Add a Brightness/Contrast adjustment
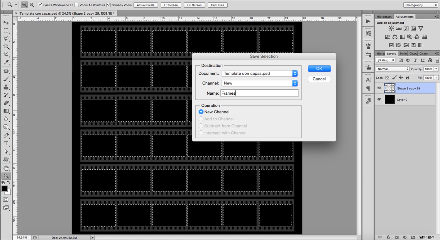 391,28
